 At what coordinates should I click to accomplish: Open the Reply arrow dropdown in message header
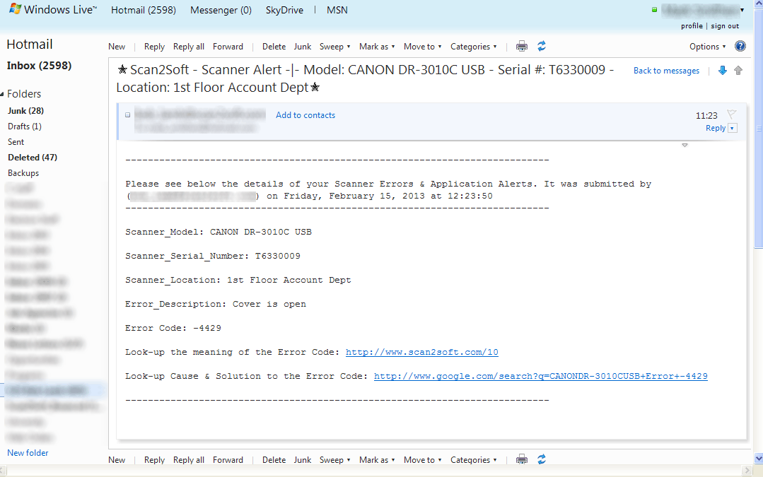[x=732, y=129]
